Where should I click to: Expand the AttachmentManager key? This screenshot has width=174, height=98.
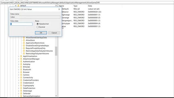tap(18, 59)
